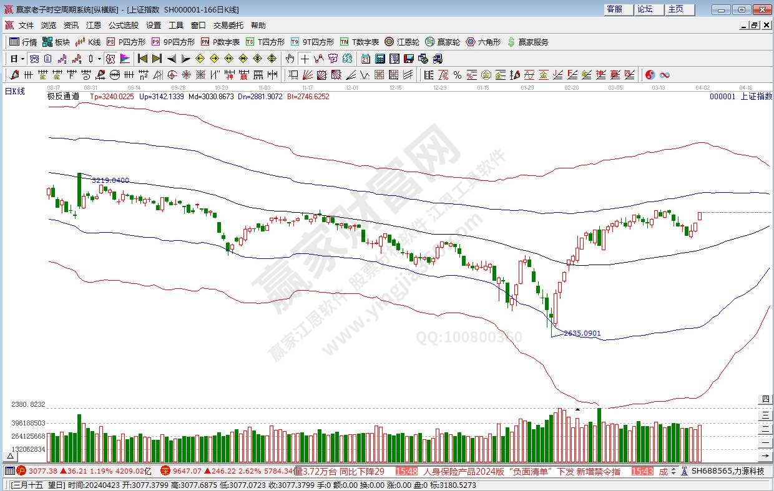Open the 板块 sector list
The image size is (774, 491).
56,42
